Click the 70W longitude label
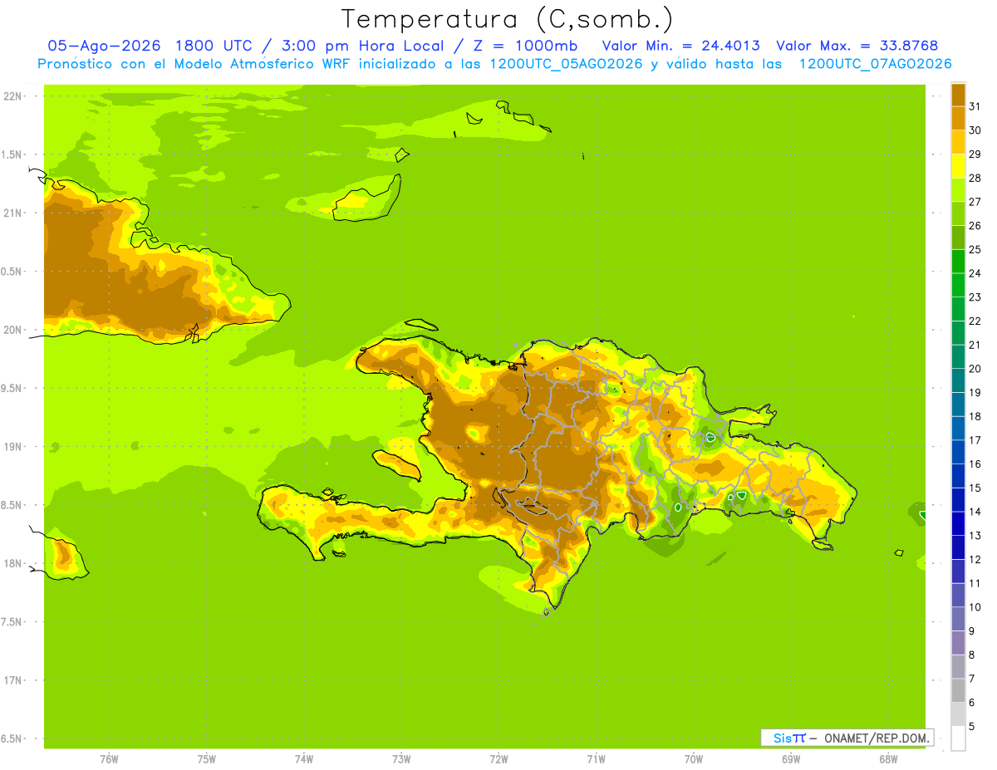997x770 pixels. [694, 759]
